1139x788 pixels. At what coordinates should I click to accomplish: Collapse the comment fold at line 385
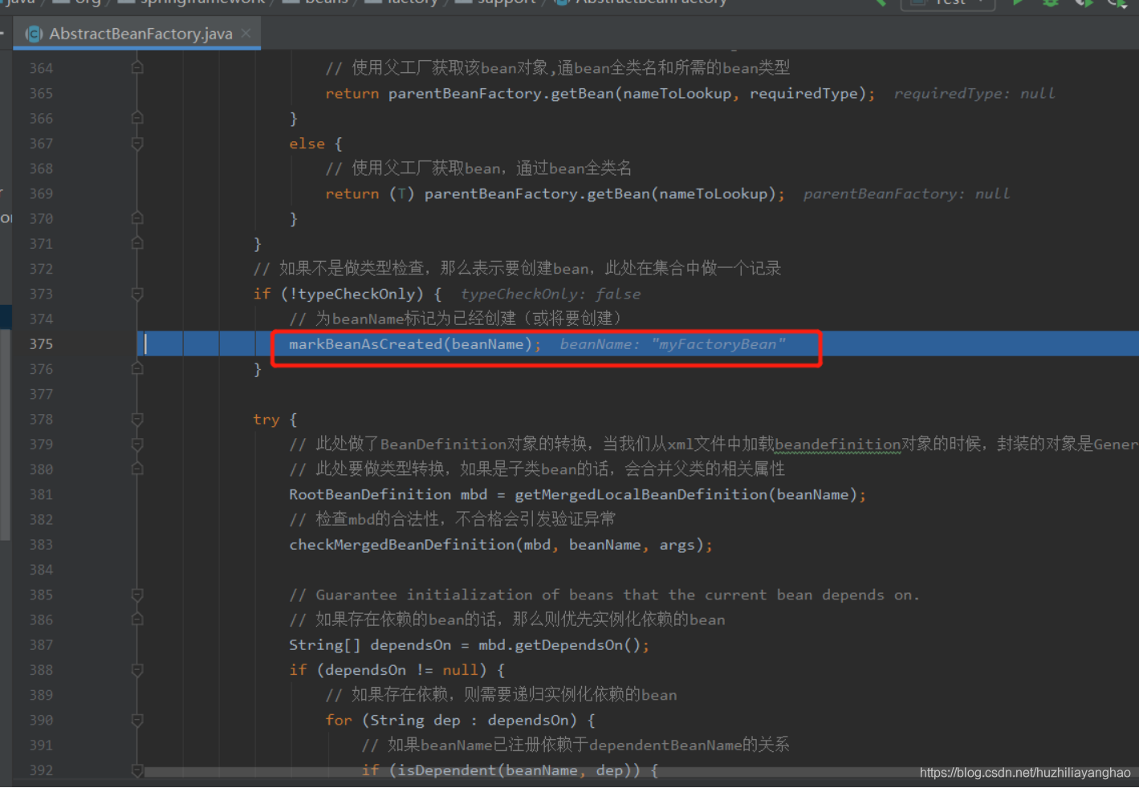coord(137,595)
